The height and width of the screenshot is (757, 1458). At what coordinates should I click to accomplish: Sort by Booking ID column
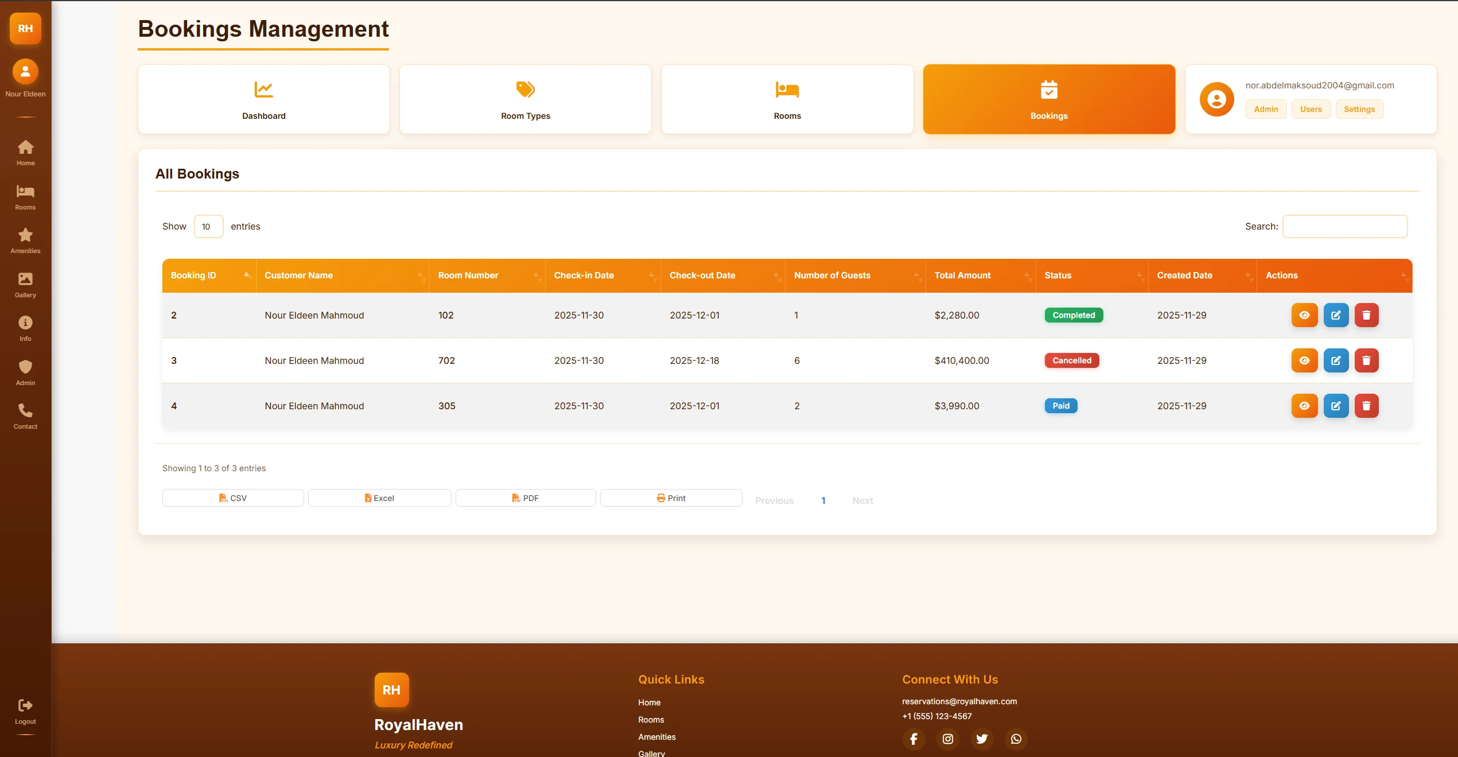tap(209, 275)
